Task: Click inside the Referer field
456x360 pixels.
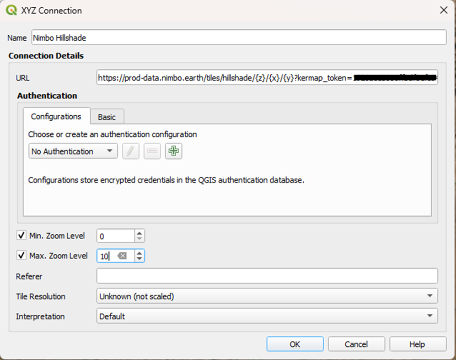Action: coord(267,276)
